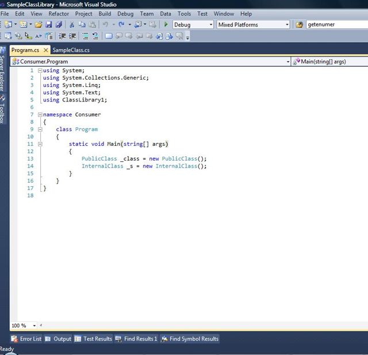This screenshot has height=355, width=368.
Task: Show the Find Symbol Results panel
Action: click(190, 339)
